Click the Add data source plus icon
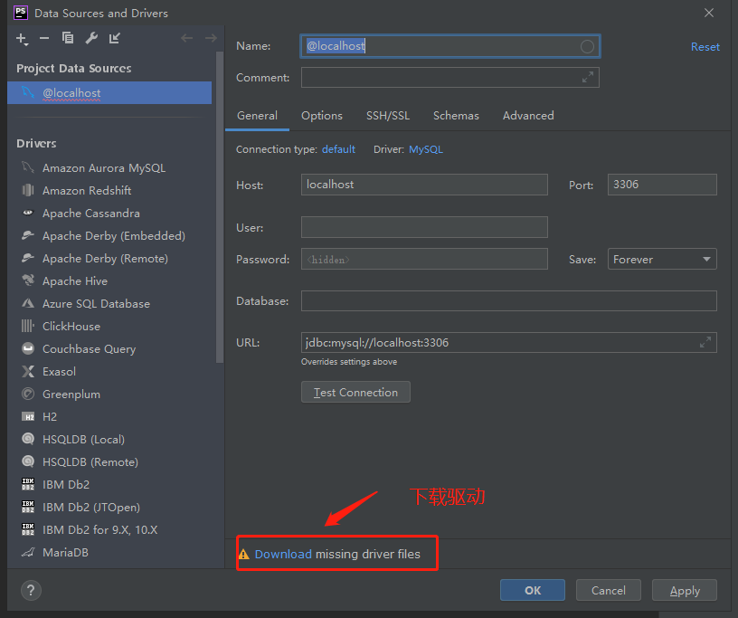This screenshot has height=618, width=738. [22, 39]
